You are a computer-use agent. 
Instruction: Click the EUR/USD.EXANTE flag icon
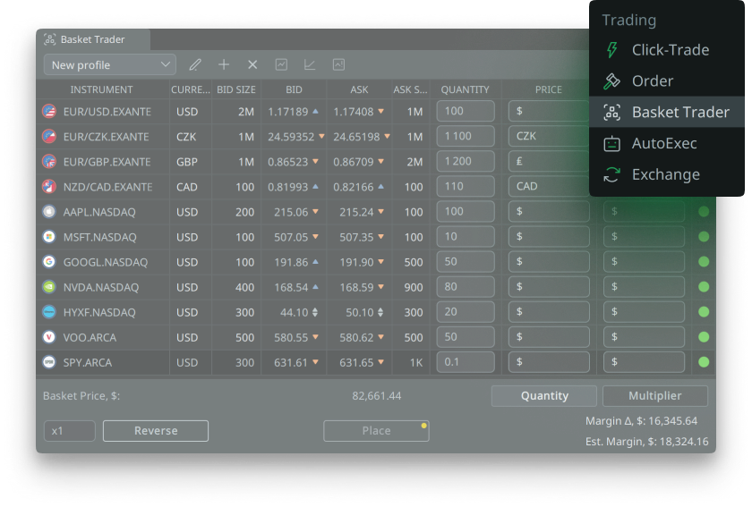(49, 112)
